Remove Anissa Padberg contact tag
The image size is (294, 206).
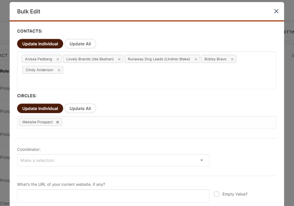coord(58,59)
